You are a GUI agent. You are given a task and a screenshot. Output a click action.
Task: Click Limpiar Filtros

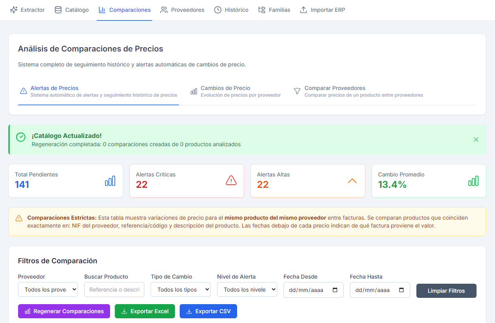point(446,291)
